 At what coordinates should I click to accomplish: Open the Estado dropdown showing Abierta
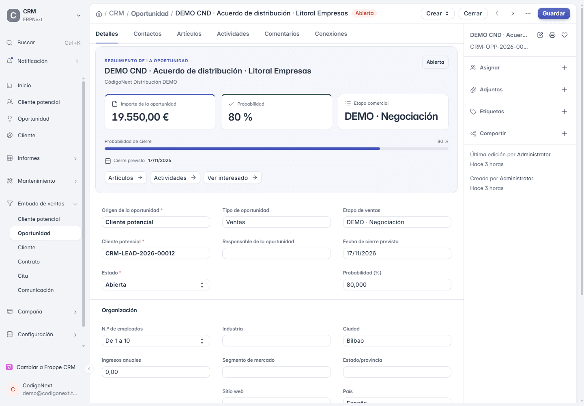click(156, 285)
